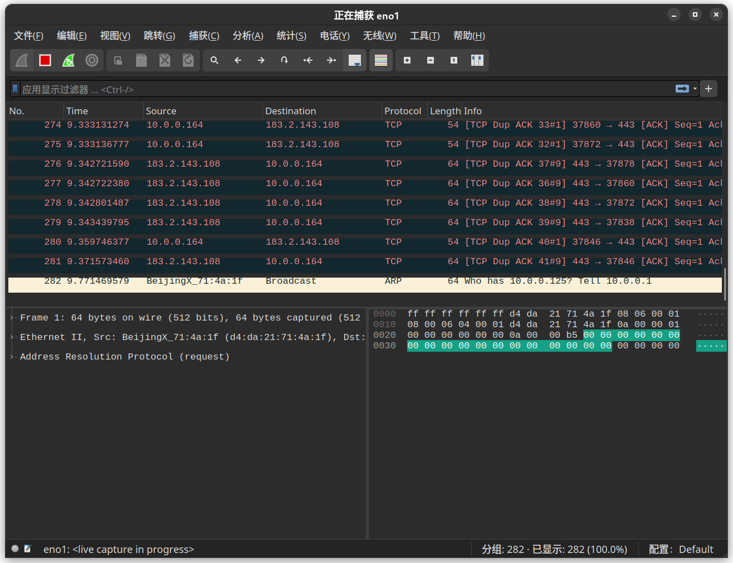Open a capture file icon
The image size is (733, 563).
pos(118,60)
